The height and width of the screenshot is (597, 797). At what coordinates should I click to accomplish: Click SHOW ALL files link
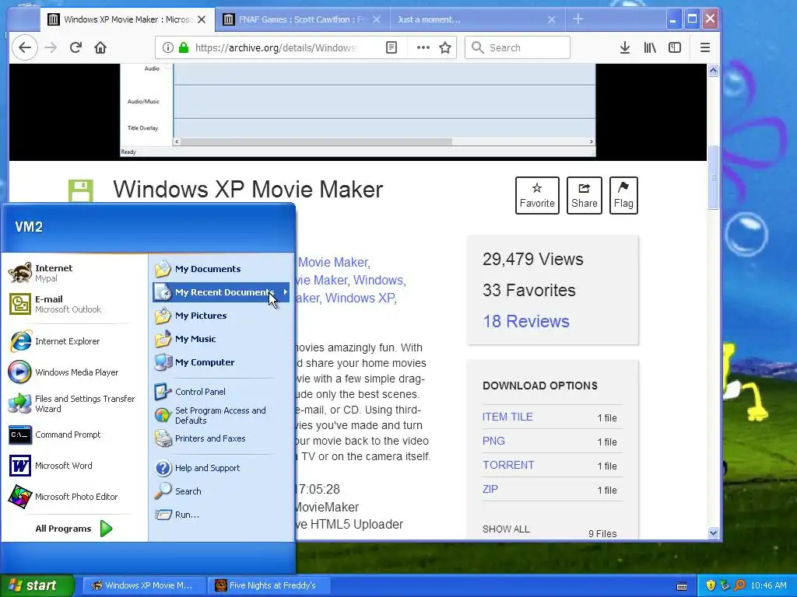506,529
